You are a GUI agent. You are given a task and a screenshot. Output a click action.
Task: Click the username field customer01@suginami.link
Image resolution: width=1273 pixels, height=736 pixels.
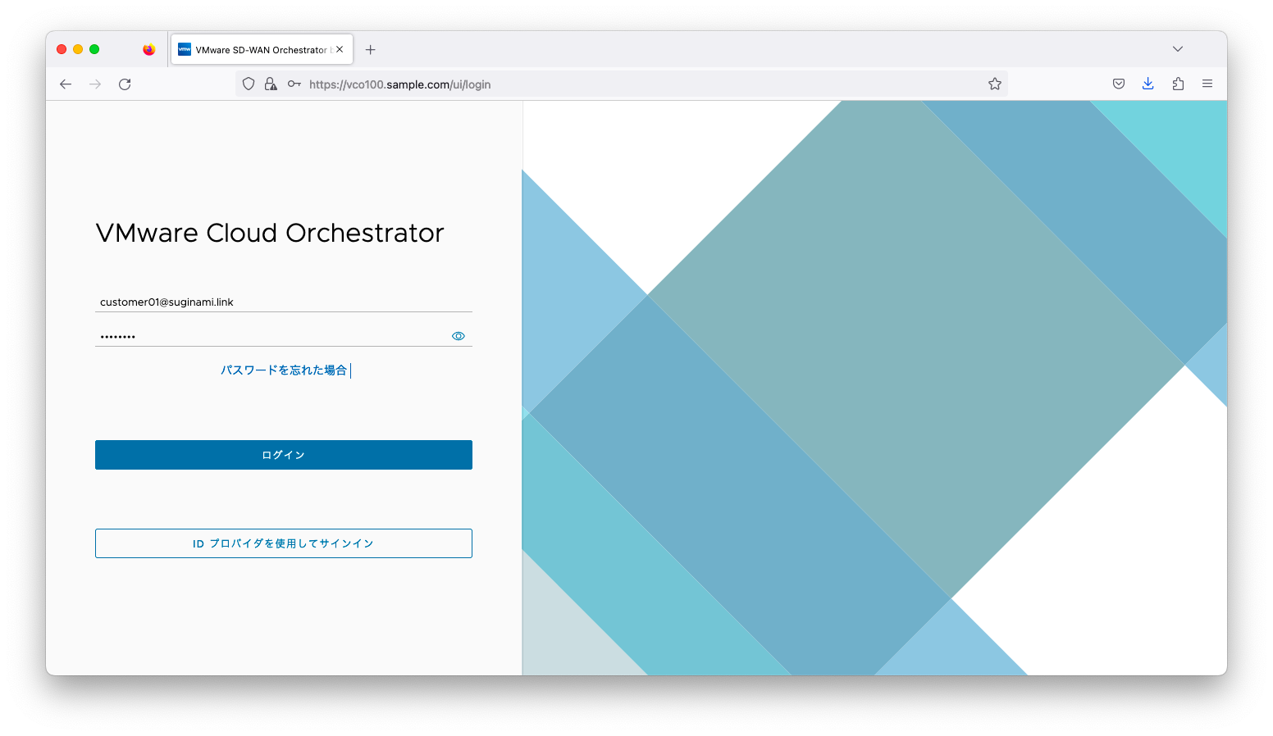[x=284, y=302]
